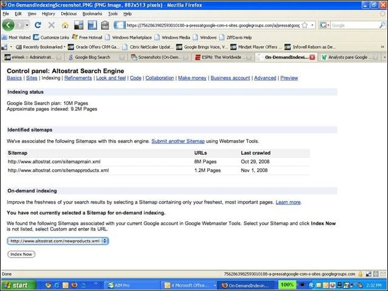Switch to the ESPN: The Worldwide tab

coord(224,57)
